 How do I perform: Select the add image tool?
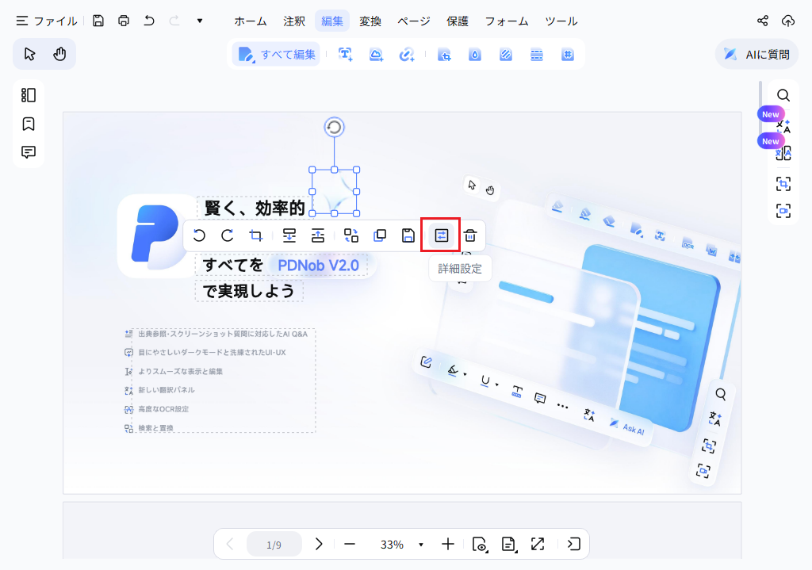(x=376, y=55)
